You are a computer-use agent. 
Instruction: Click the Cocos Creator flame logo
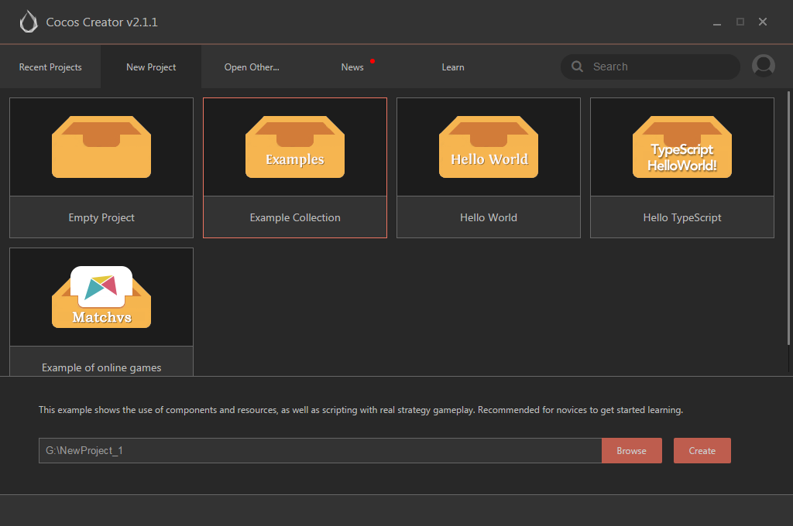[29, 22]
